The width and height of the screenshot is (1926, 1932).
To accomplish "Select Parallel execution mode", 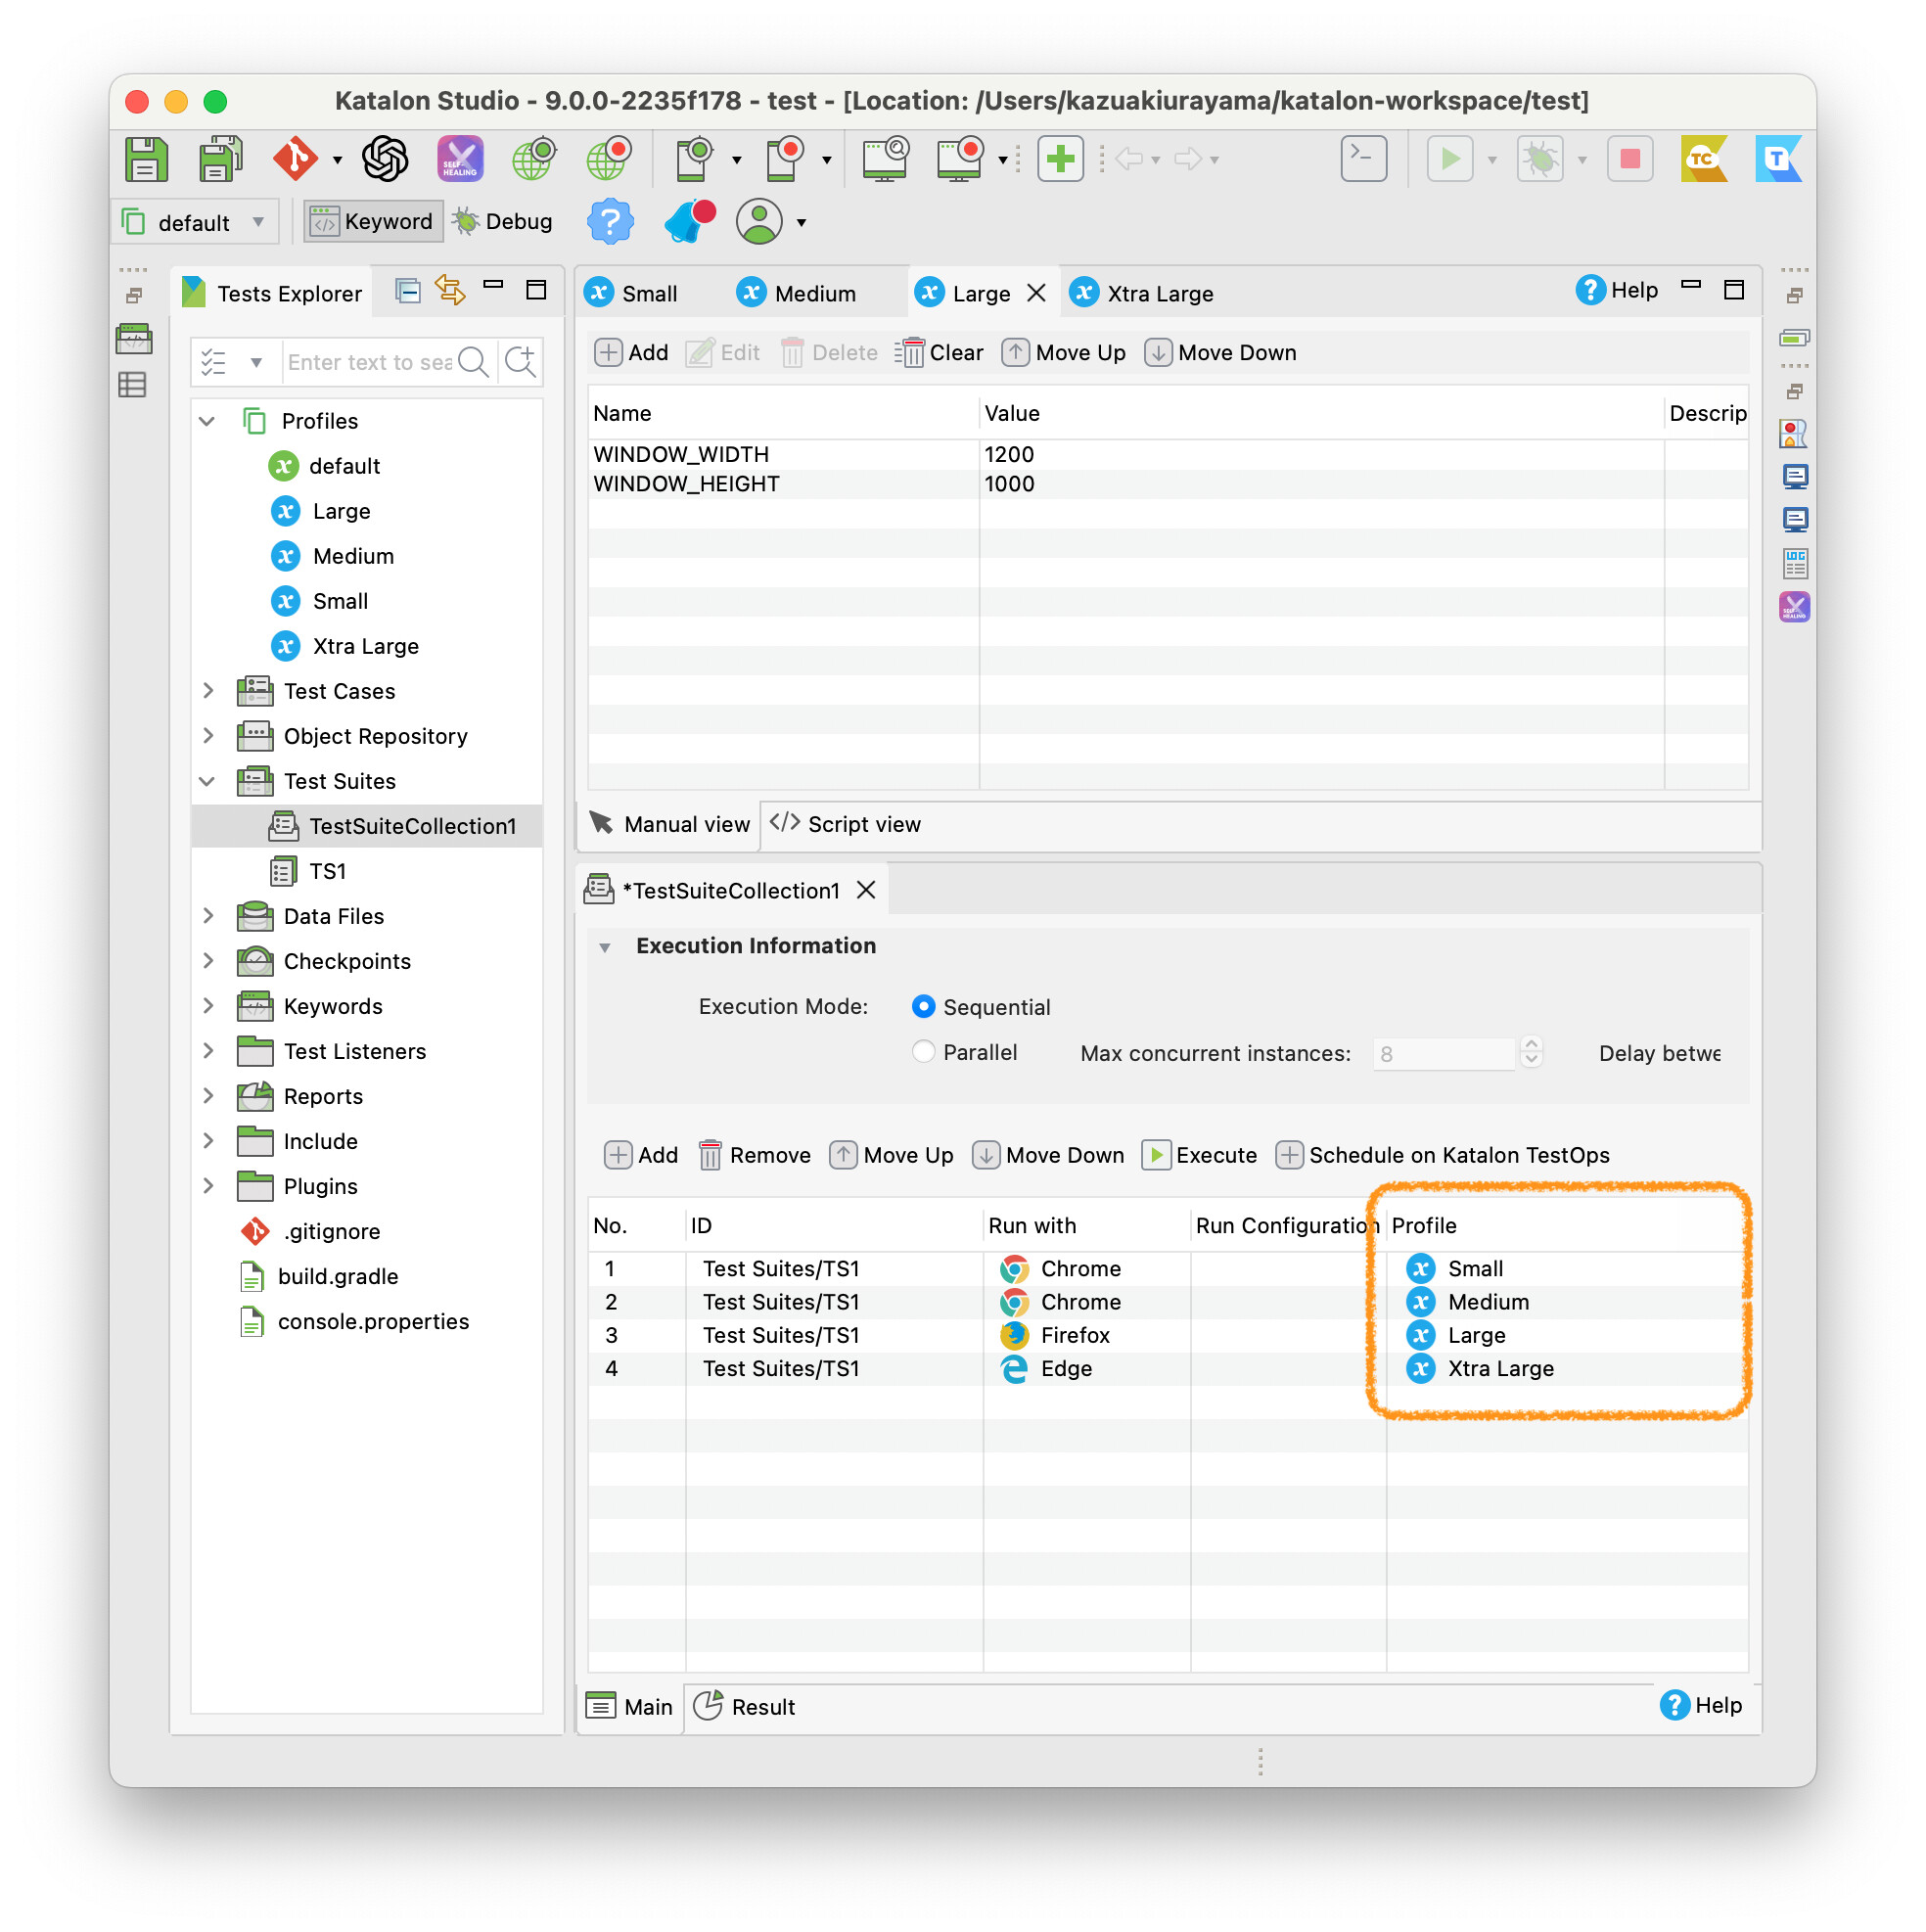I will pyautogui.click(x=923, y=1052).
